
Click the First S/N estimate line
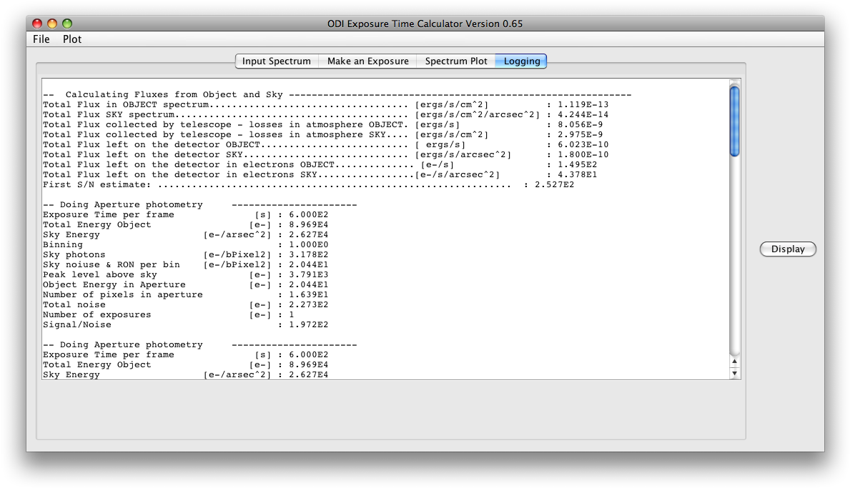[308, 184]
